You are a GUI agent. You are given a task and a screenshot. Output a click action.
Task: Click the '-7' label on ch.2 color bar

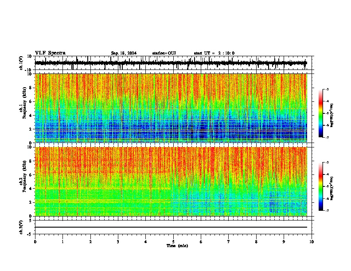click(x=327, y=210)
